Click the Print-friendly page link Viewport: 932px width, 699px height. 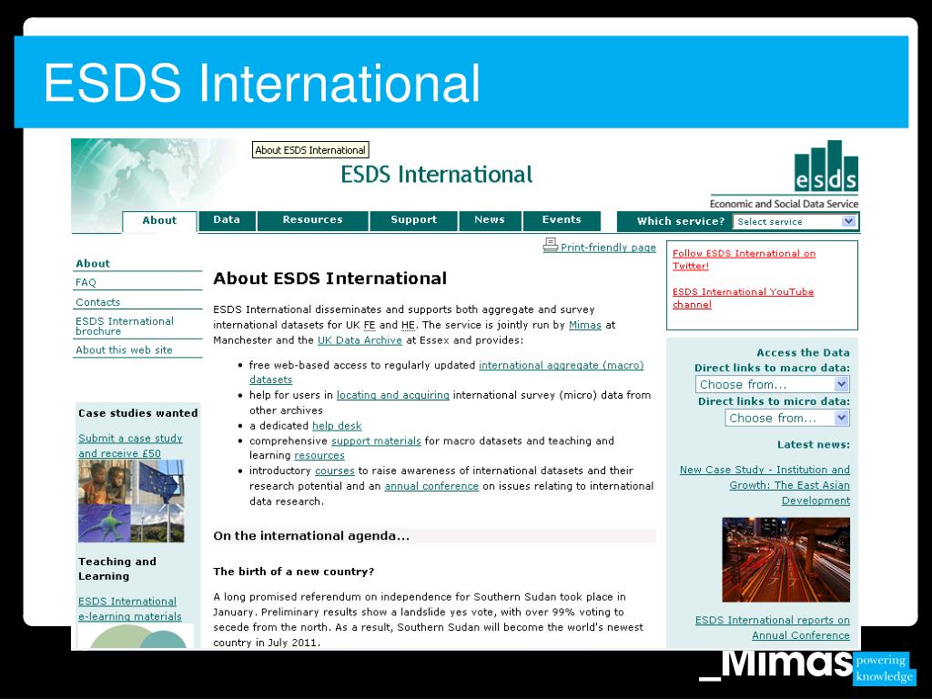pos(608,248)
